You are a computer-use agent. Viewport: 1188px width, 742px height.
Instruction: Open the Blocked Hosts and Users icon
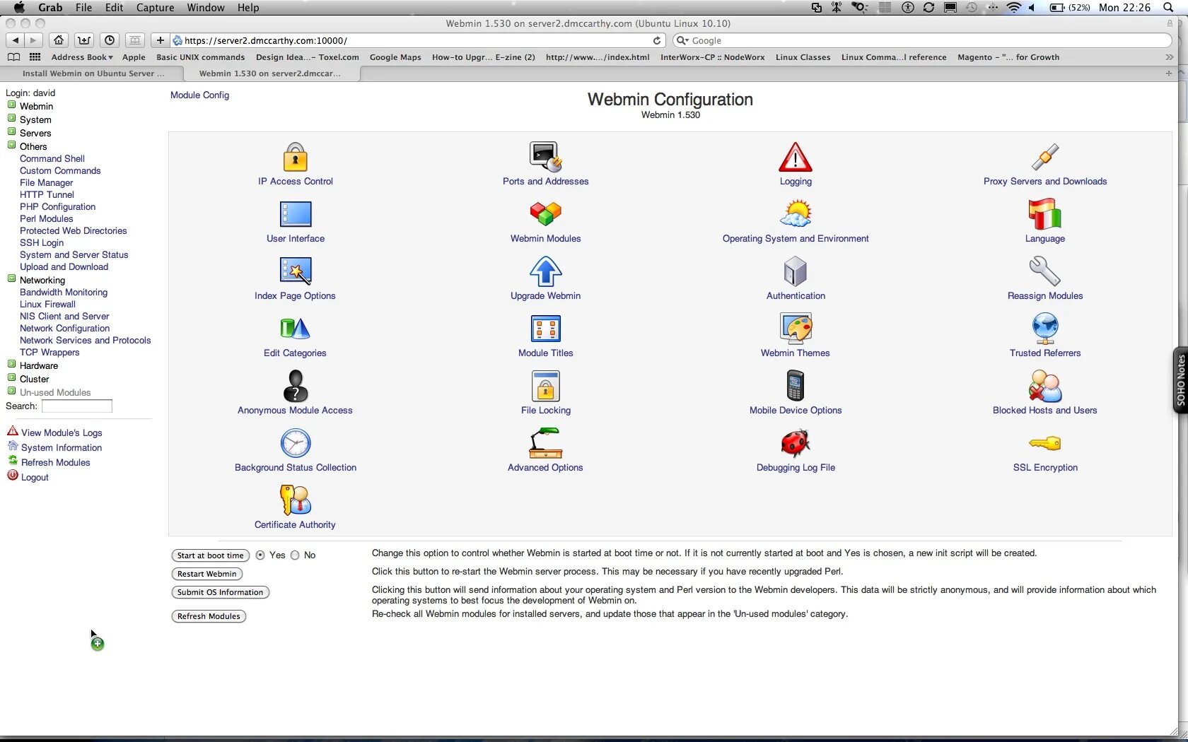[x=1045, y=386]
